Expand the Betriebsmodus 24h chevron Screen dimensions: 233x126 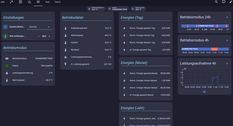point(227,17)
